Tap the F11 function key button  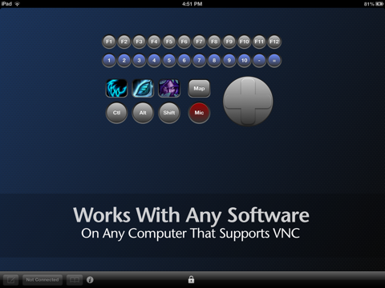click(259, 42)
